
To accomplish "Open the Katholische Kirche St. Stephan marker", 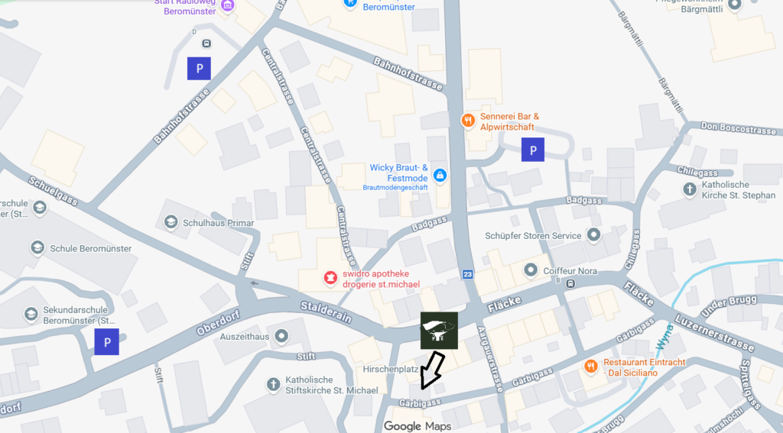I will 690,189.
